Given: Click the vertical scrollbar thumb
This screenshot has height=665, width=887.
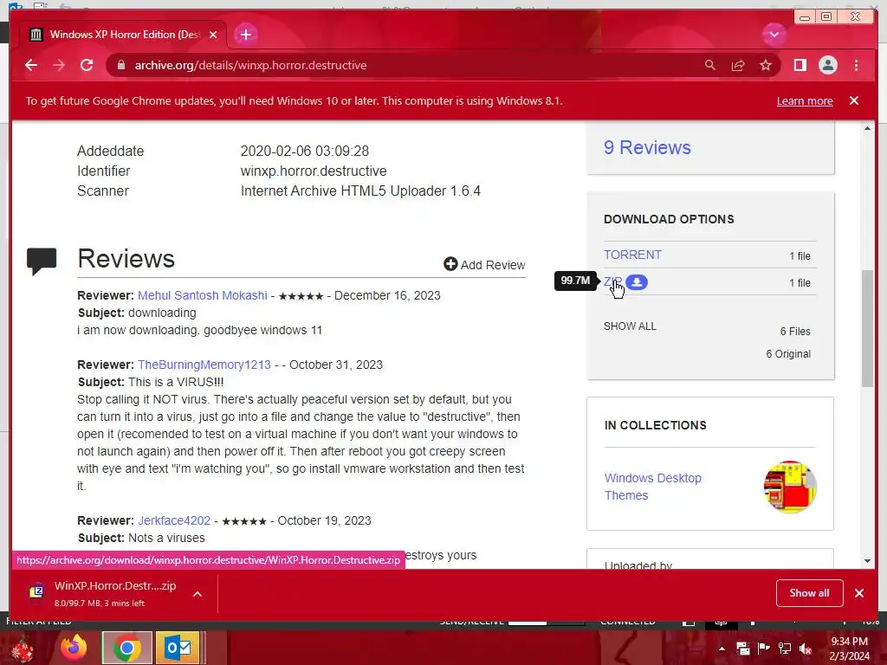Looking at the screenshot, I should coord(867,328).
